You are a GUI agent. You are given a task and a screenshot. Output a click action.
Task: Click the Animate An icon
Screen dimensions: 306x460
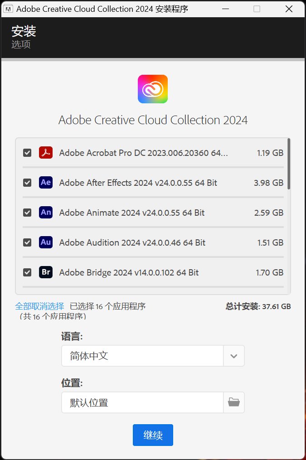click(x=46, y=213)
